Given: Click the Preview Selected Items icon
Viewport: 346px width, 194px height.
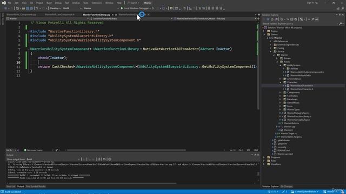Looking at the screenshot, I should (317, 19).
